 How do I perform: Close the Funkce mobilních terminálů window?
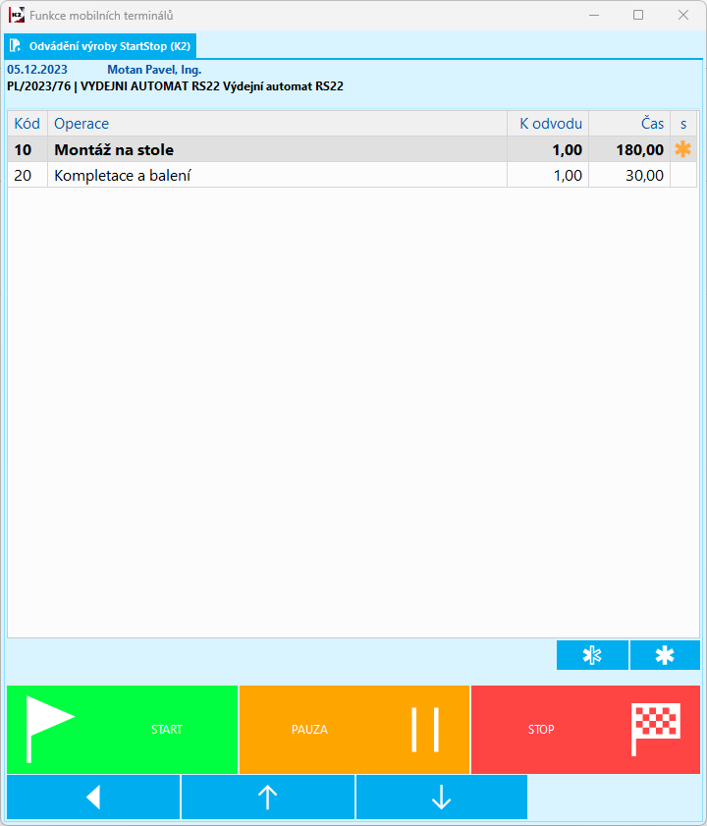click(683, 15)
